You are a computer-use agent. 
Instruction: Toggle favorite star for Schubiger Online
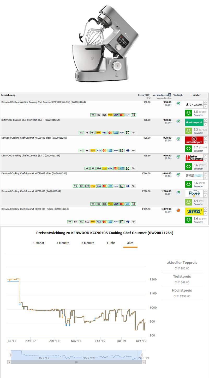pyautogui.click(x=205, y=174)
